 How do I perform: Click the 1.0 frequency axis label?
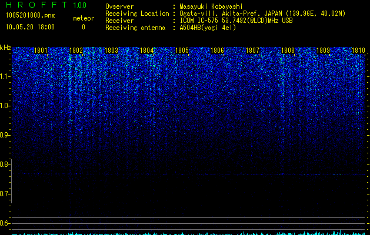coord(5,106)
